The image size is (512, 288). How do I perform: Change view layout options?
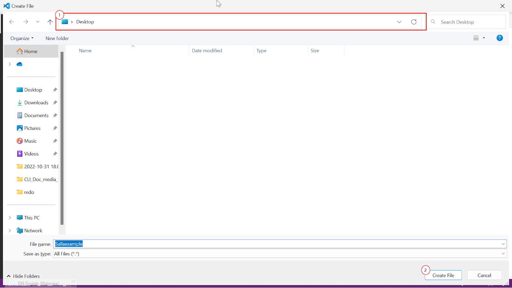point(479,38)
